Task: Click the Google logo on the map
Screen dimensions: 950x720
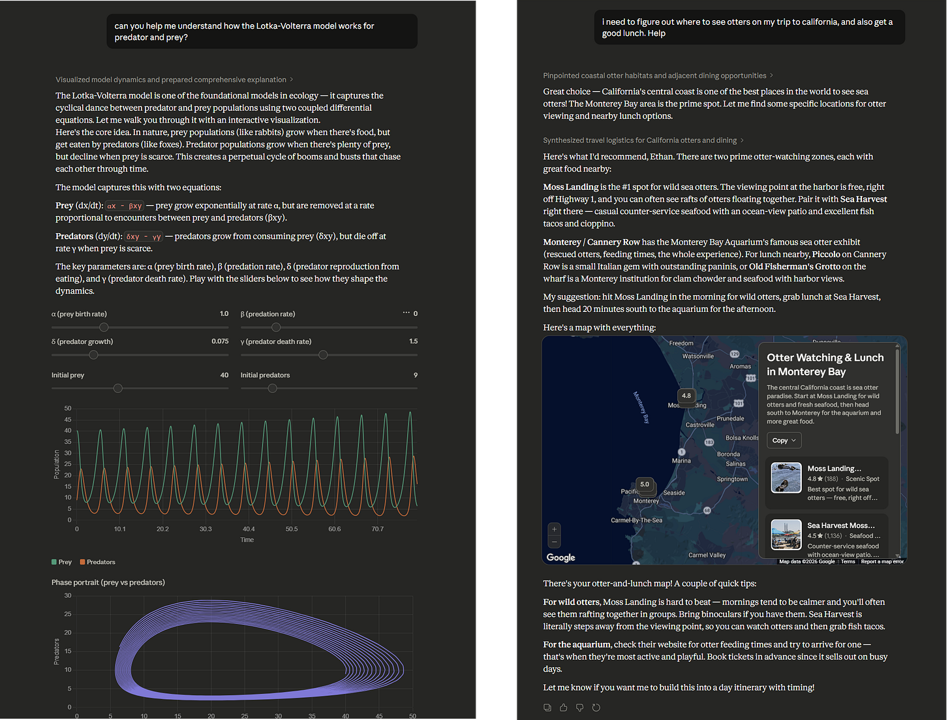Action: (561, 557)
